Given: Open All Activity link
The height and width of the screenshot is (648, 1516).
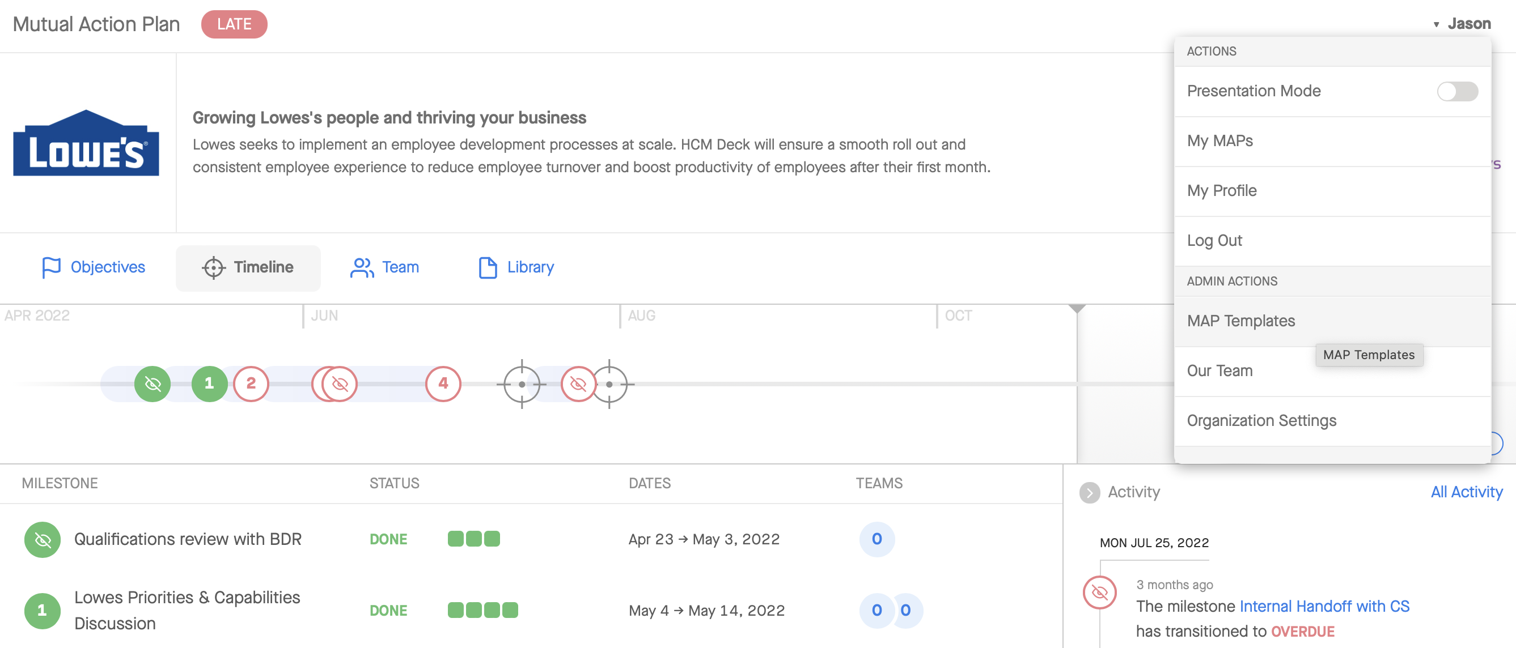Looking at the screenshot, I should tap(1466, 492).
